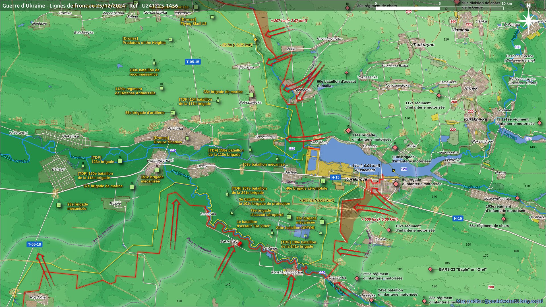Image resolution: width=546 pixels, height=307 pixels.
Task: Click the '130e bataillon de reconnaissance' label
Action: (x=144, y=72)
